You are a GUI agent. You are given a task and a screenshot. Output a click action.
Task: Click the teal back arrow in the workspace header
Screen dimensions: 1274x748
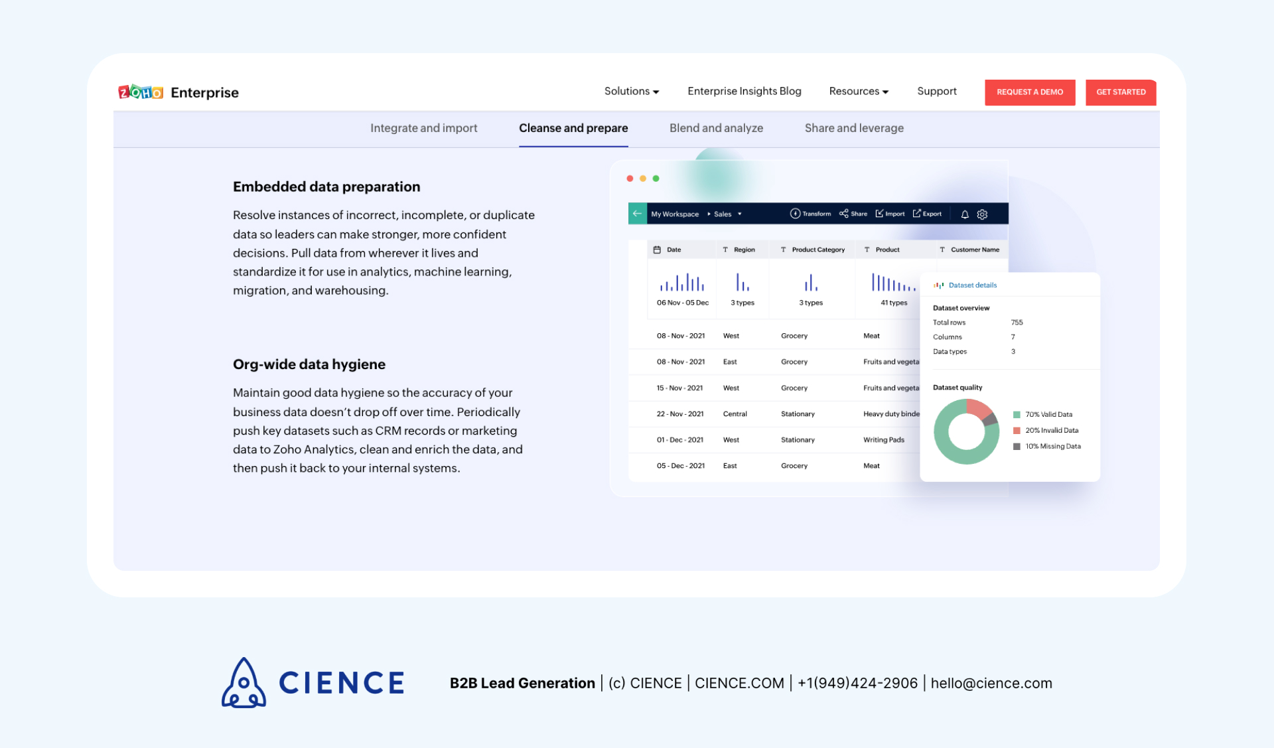coord(636,214)
